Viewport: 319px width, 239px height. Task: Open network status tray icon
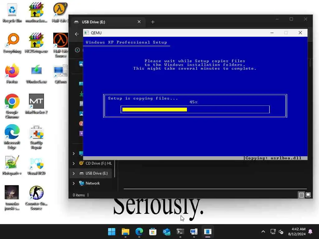273,232
